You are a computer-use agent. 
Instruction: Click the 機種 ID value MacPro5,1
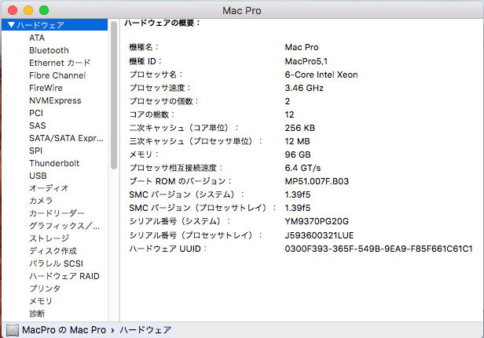coord(306,61)
